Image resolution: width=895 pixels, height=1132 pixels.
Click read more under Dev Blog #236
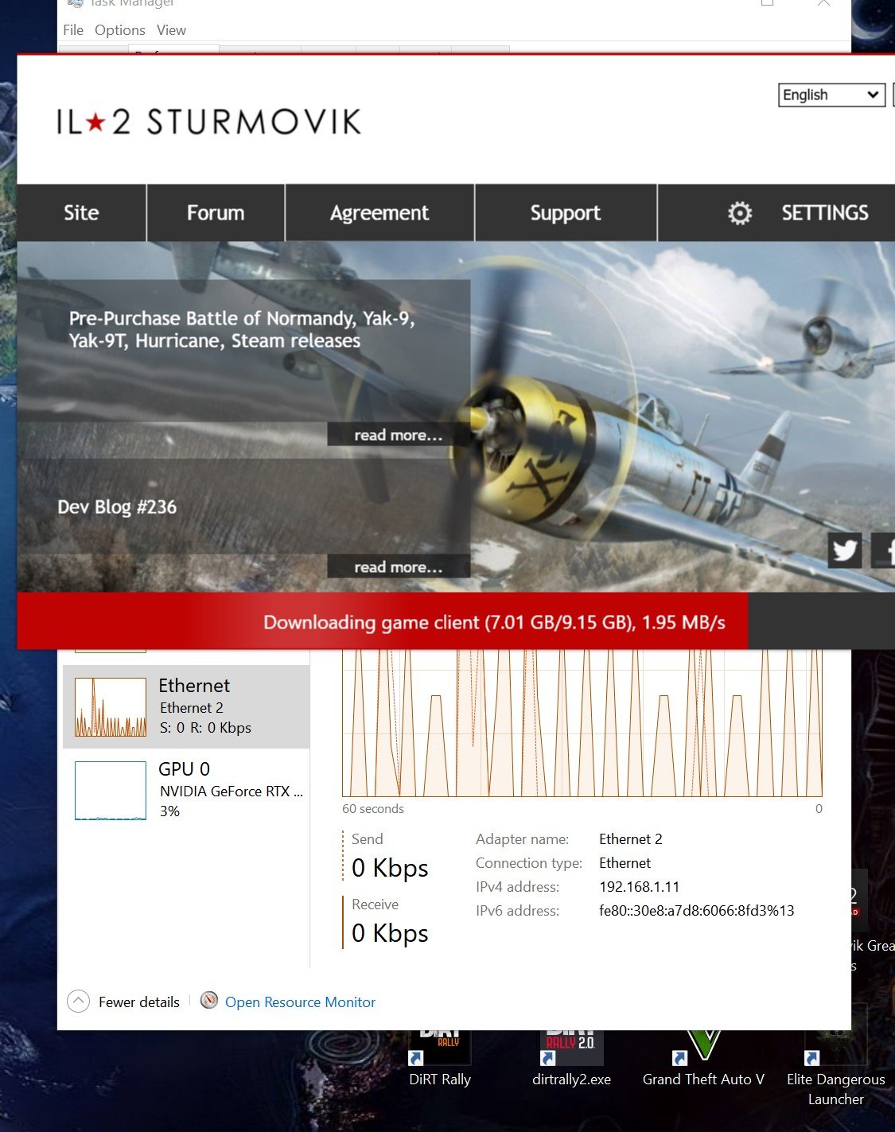(399, 566)
